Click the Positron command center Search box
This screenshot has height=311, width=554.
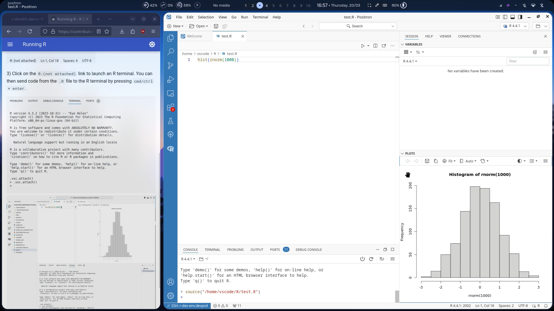point(358,26)
